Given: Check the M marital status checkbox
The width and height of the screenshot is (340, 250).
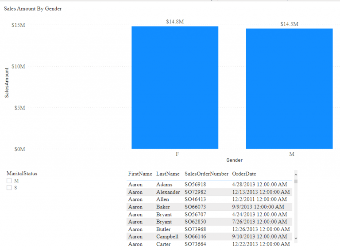Looking at the screenshot, I should [9, 181].
